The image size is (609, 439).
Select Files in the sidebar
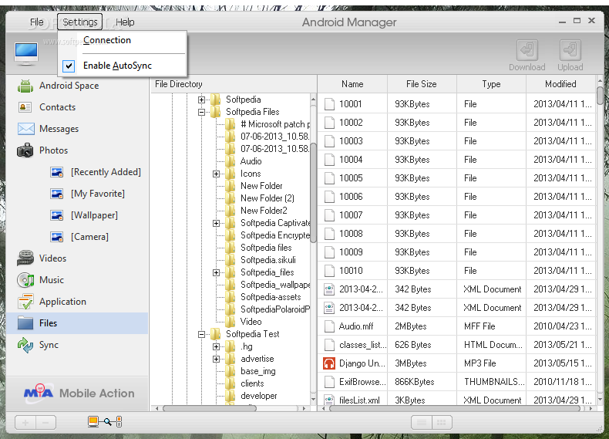(x=77, y=323)
